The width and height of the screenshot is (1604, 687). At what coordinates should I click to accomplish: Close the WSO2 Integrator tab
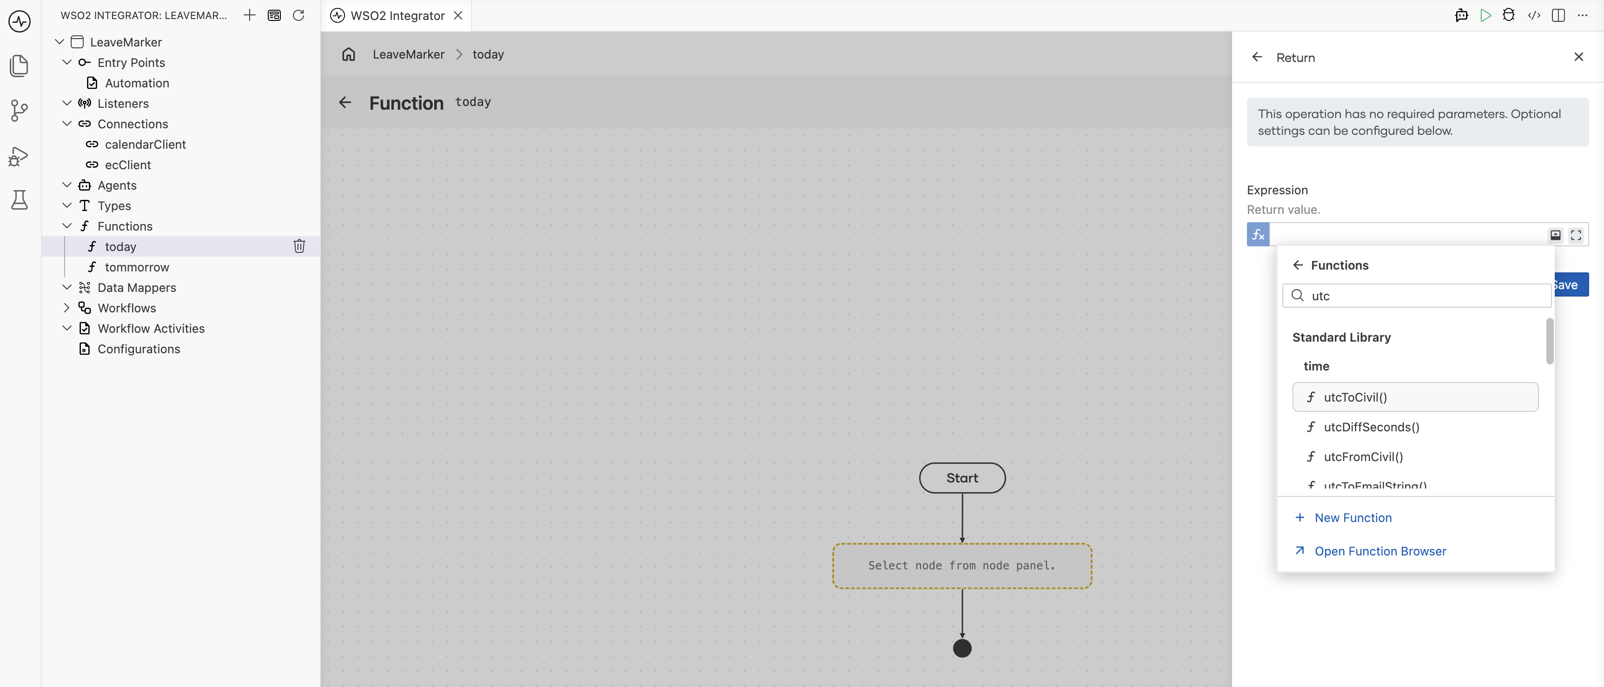(457, 15)
